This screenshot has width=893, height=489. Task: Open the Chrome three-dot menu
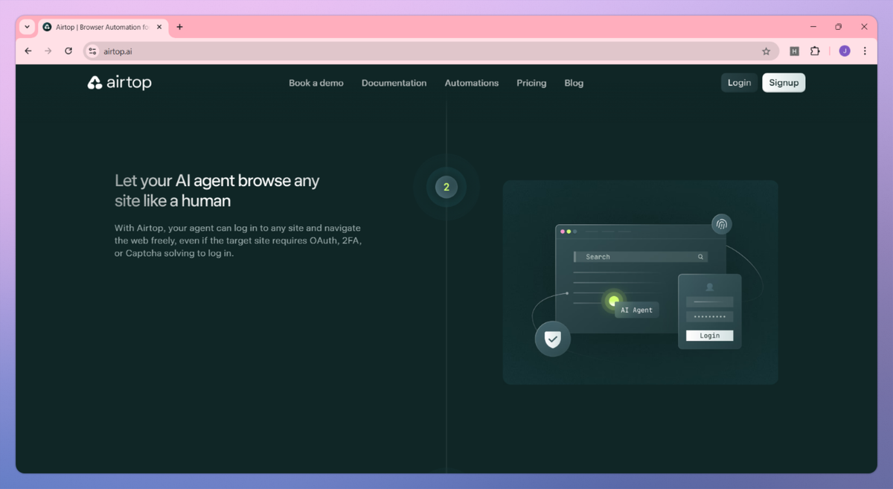(865, 51)
